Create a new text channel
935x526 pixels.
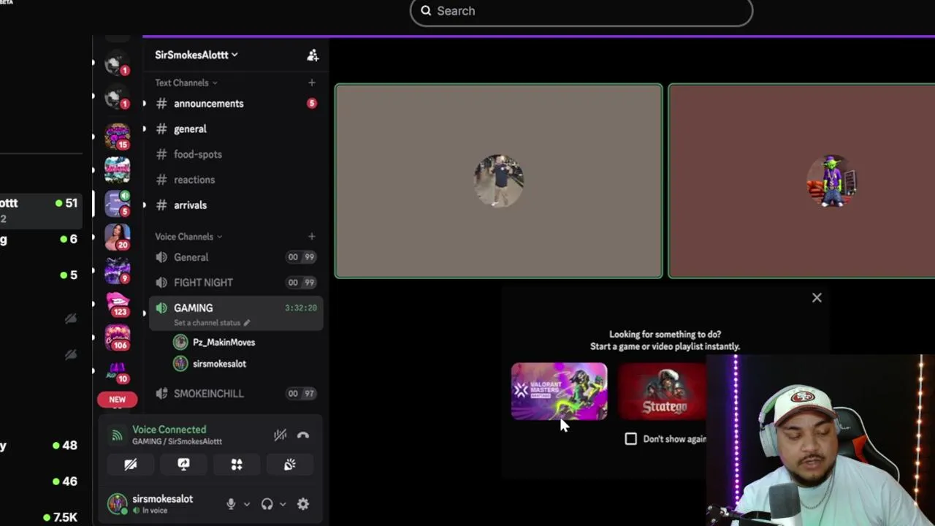[312, 83]
